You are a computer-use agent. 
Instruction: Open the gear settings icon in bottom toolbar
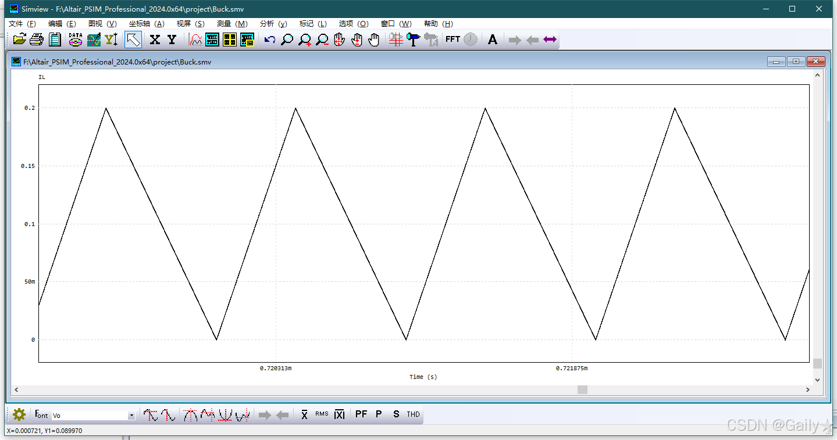point(19,414)
